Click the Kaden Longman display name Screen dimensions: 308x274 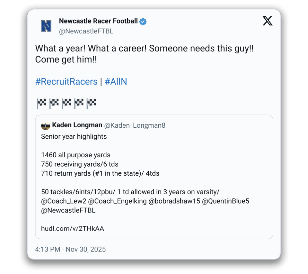tap(77, 125)
